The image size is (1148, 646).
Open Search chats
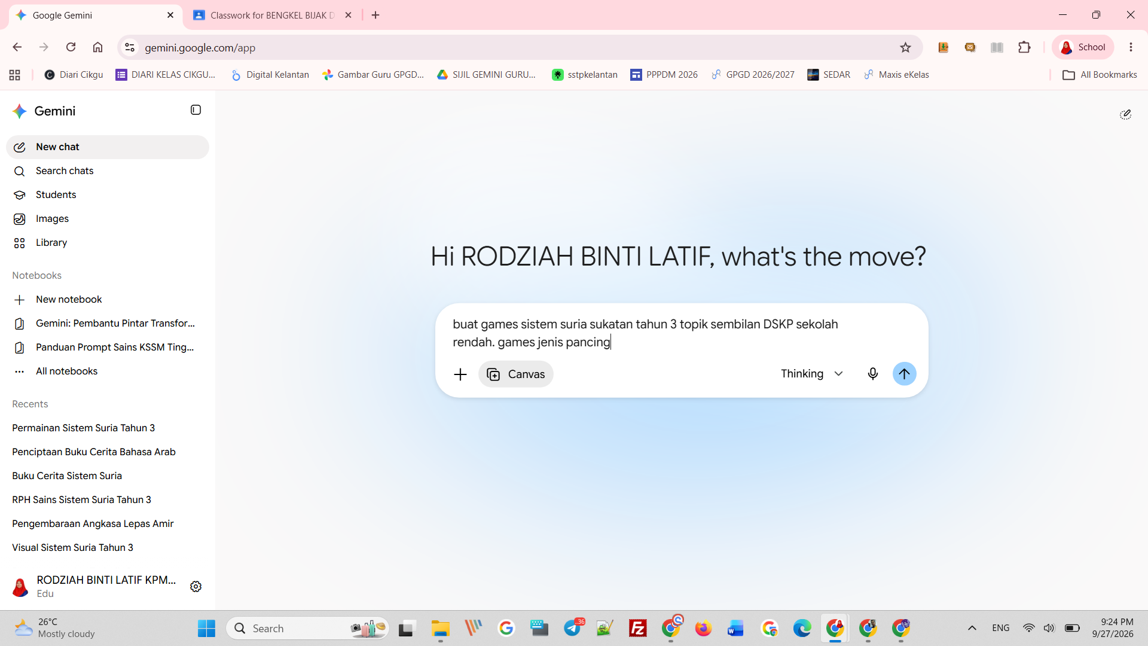click(108, 171)
